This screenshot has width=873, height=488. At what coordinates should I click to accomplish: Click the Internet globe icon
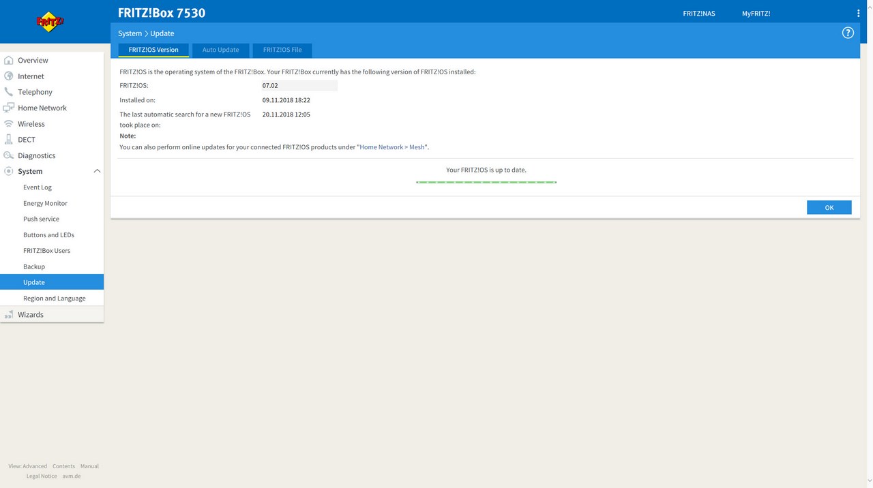[9, 76]
